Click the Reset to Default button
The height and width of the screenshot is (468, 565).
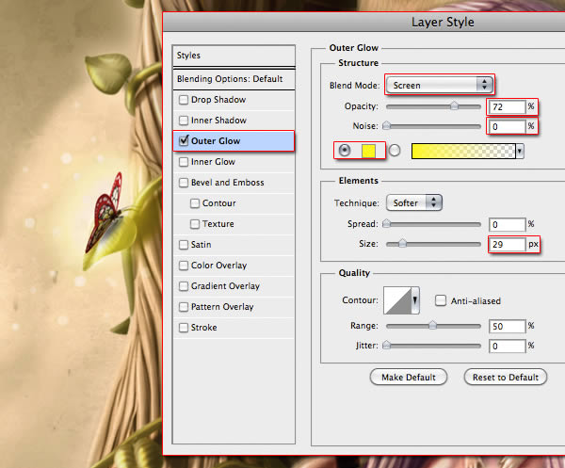(505, 378)
